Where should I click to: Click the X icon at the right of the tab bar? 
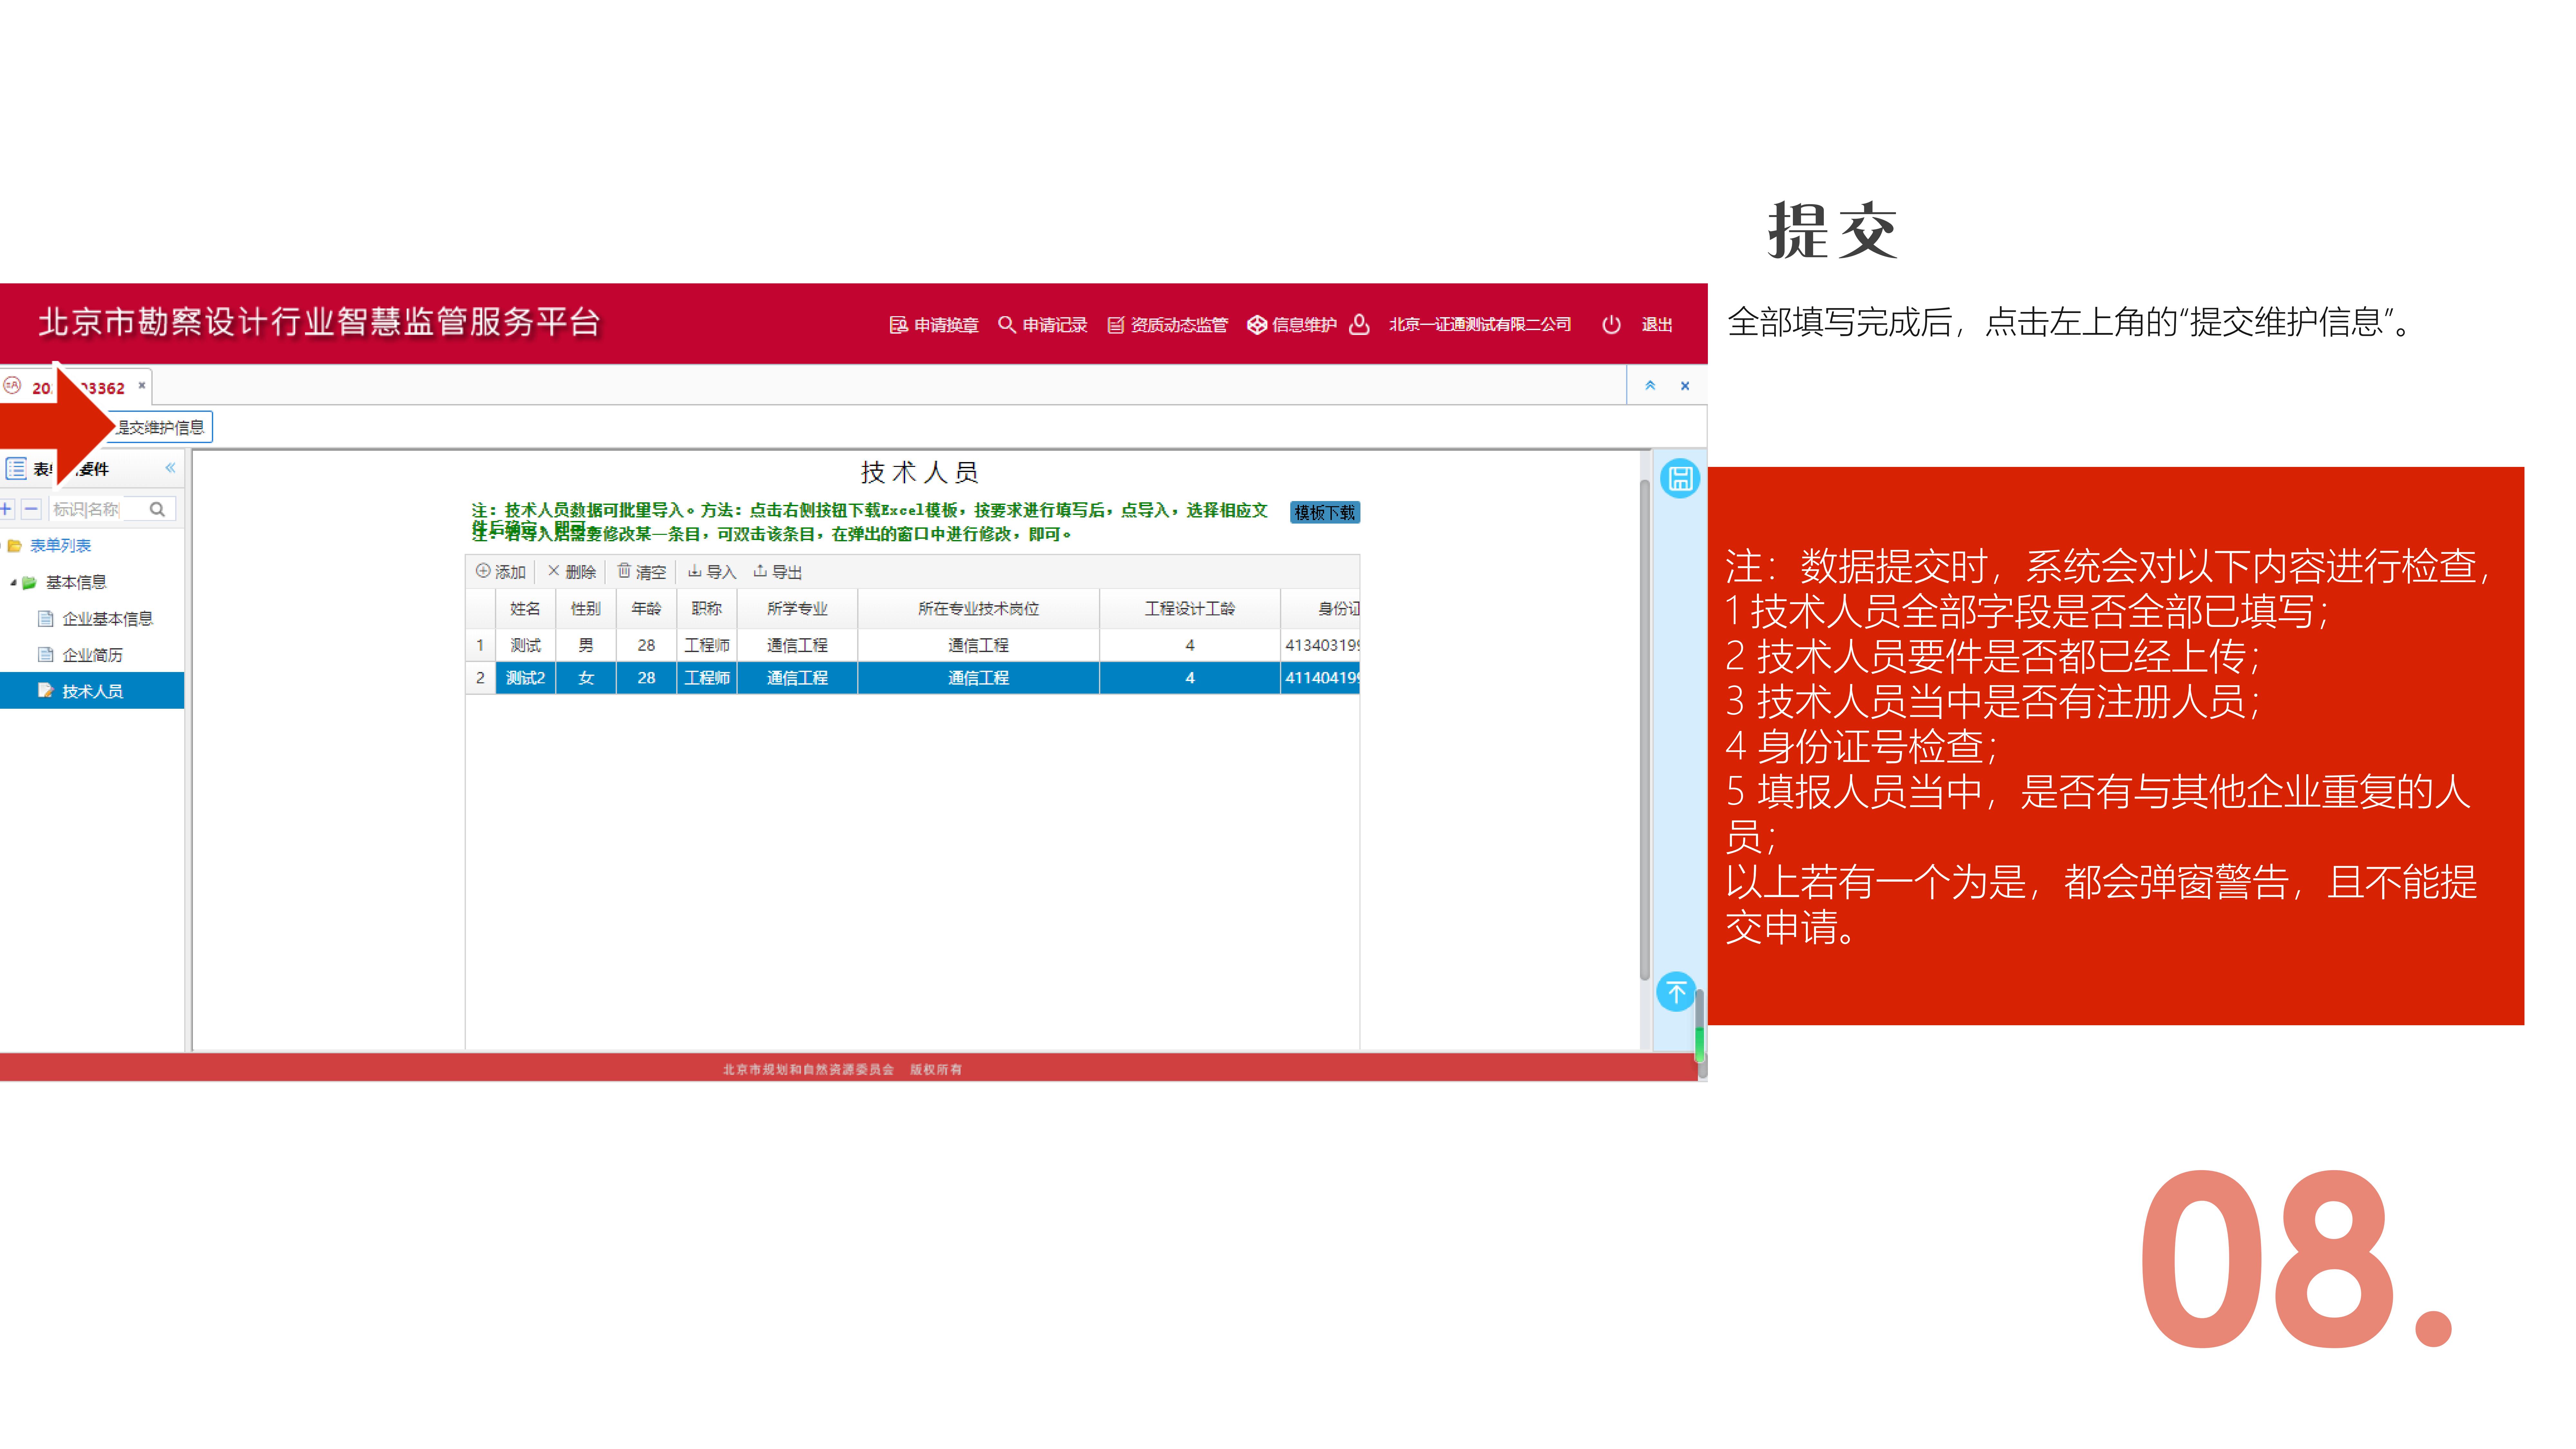click(1685, 386)
